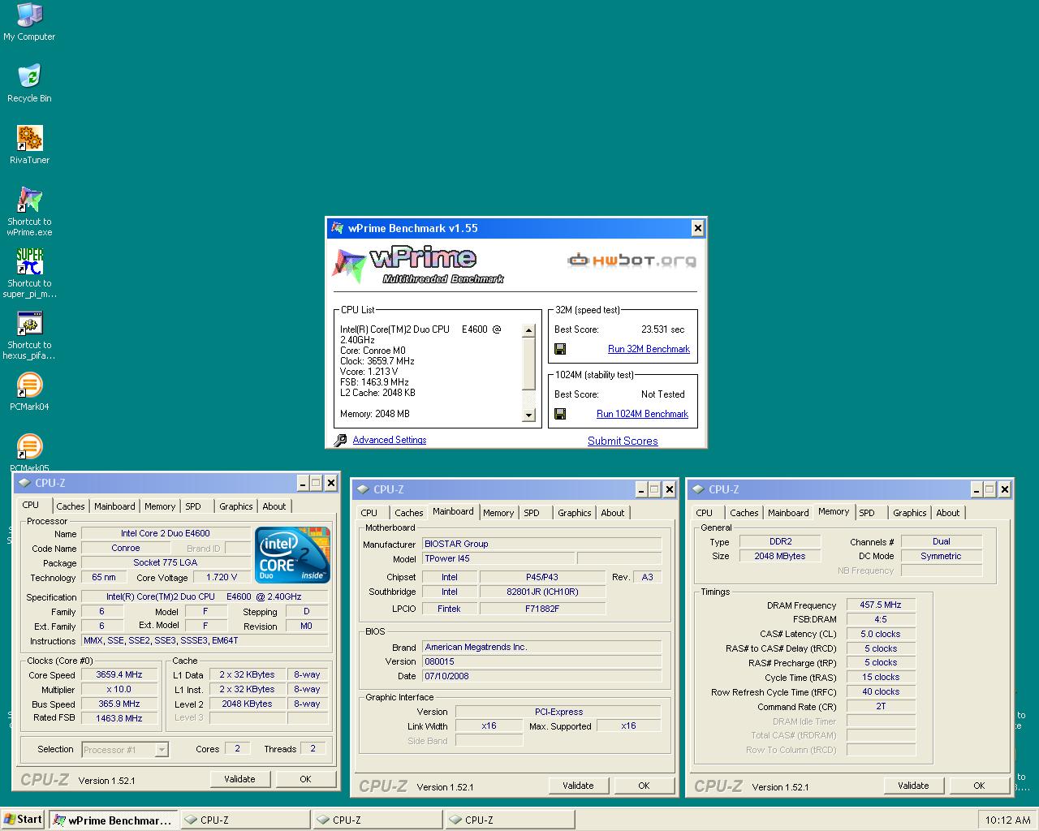Open Mainboard tab in left CPU-Z window
The height and width of the screenshot is (831, 1039).
point(114,506)
